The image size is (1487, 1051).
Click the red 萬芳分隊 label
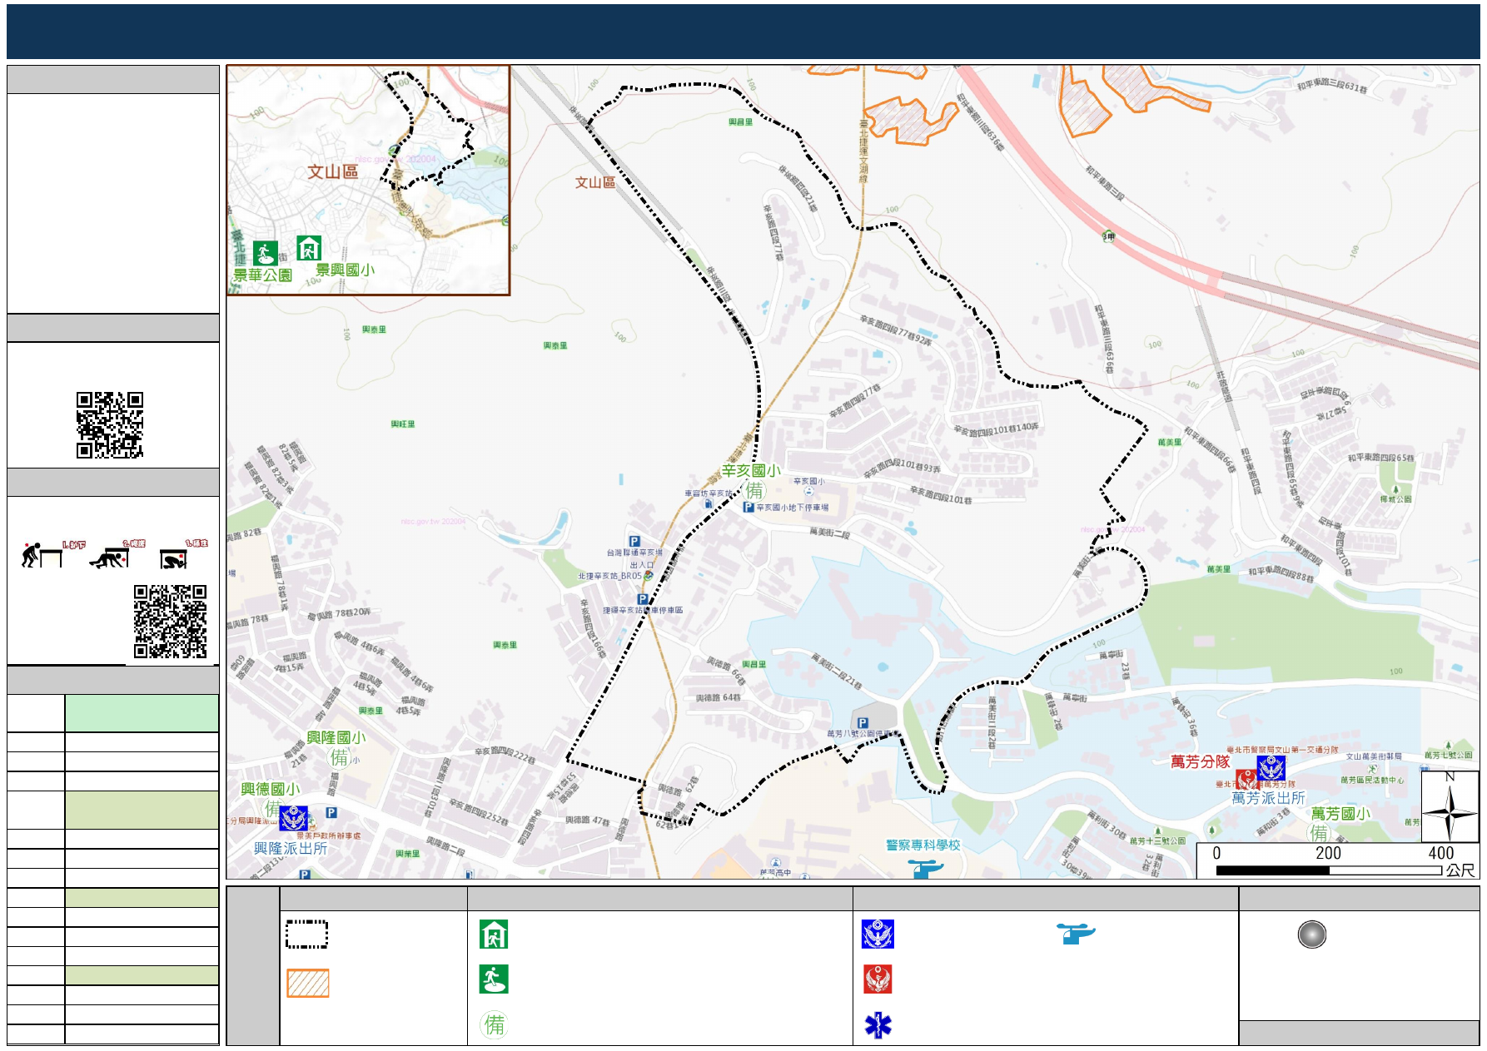tap(1200, 761)
